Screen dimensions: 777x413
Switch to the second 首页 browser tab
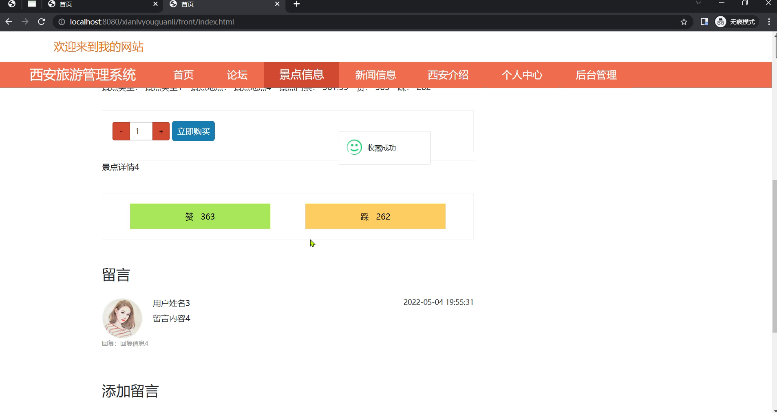[x=224, y=4]
